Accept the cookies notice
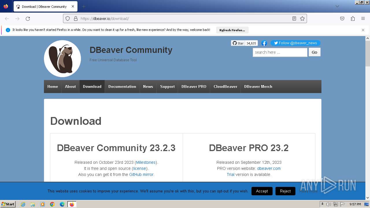 pyautogui.click(x=262, y=191)
